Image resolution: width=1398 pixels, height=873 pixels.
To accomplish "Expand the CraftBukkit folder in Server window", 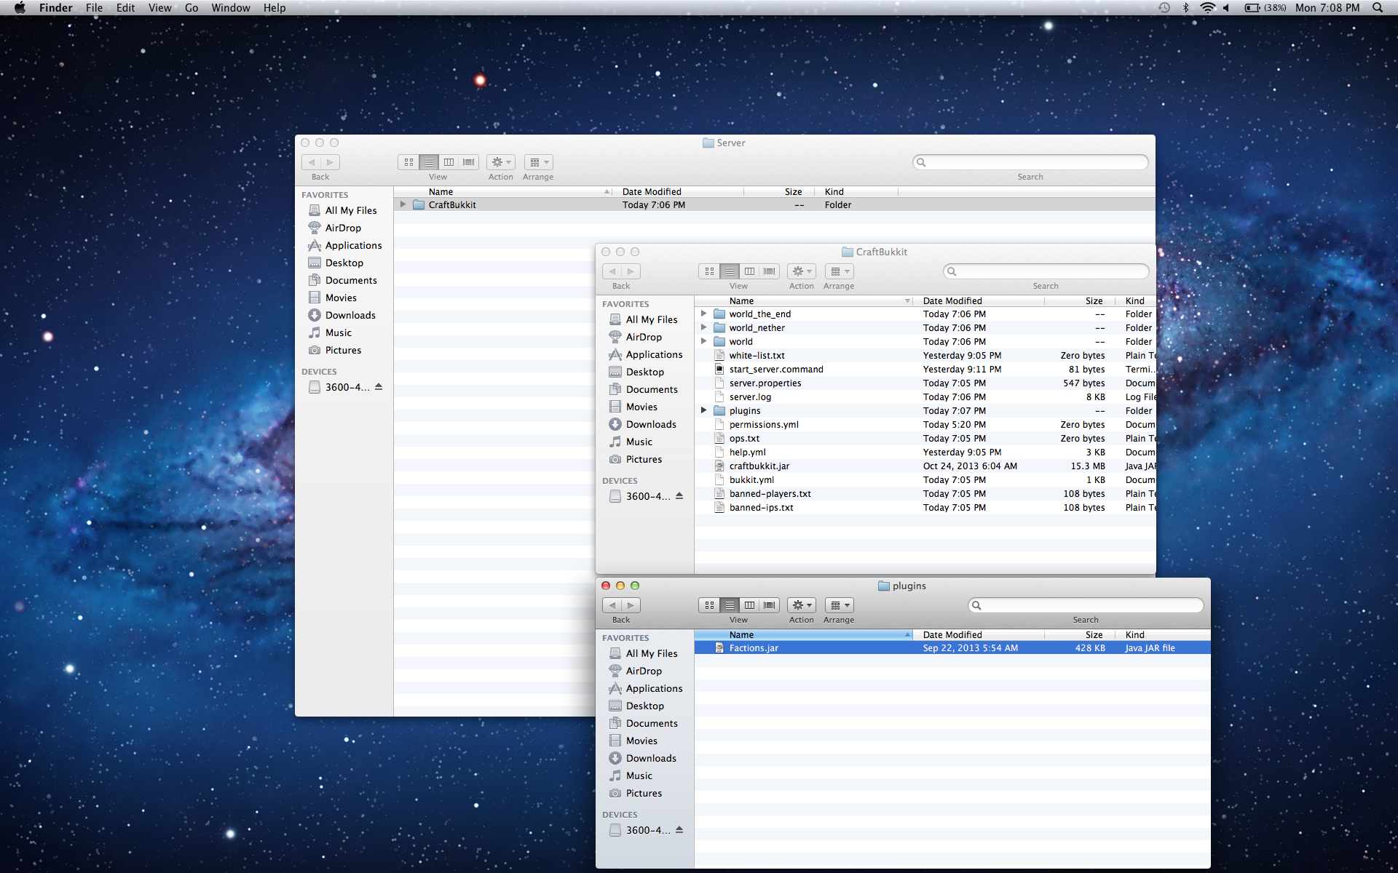I will [403, 204].
